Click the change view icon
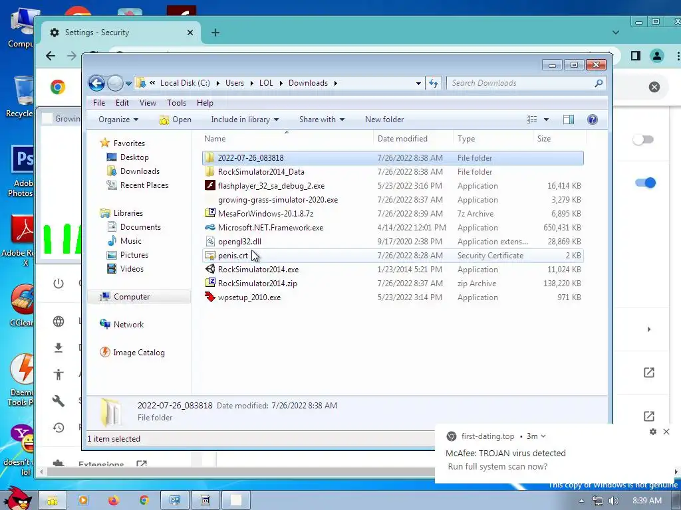This screenshot has width=681, height=510. coord(532,120)
